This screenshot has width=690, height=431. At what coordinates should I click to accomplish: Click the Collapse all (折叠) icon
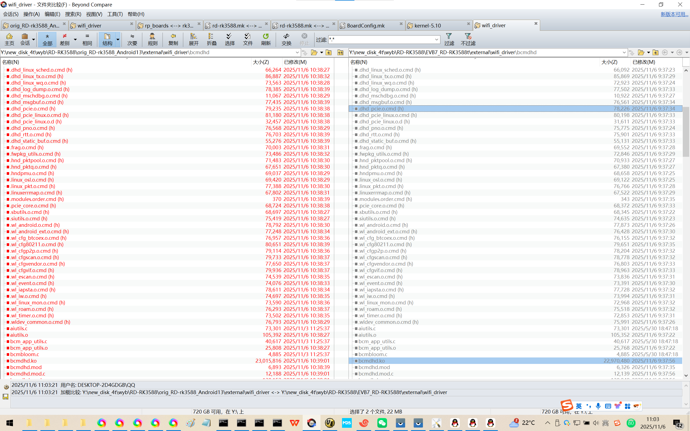coord(212,39)
